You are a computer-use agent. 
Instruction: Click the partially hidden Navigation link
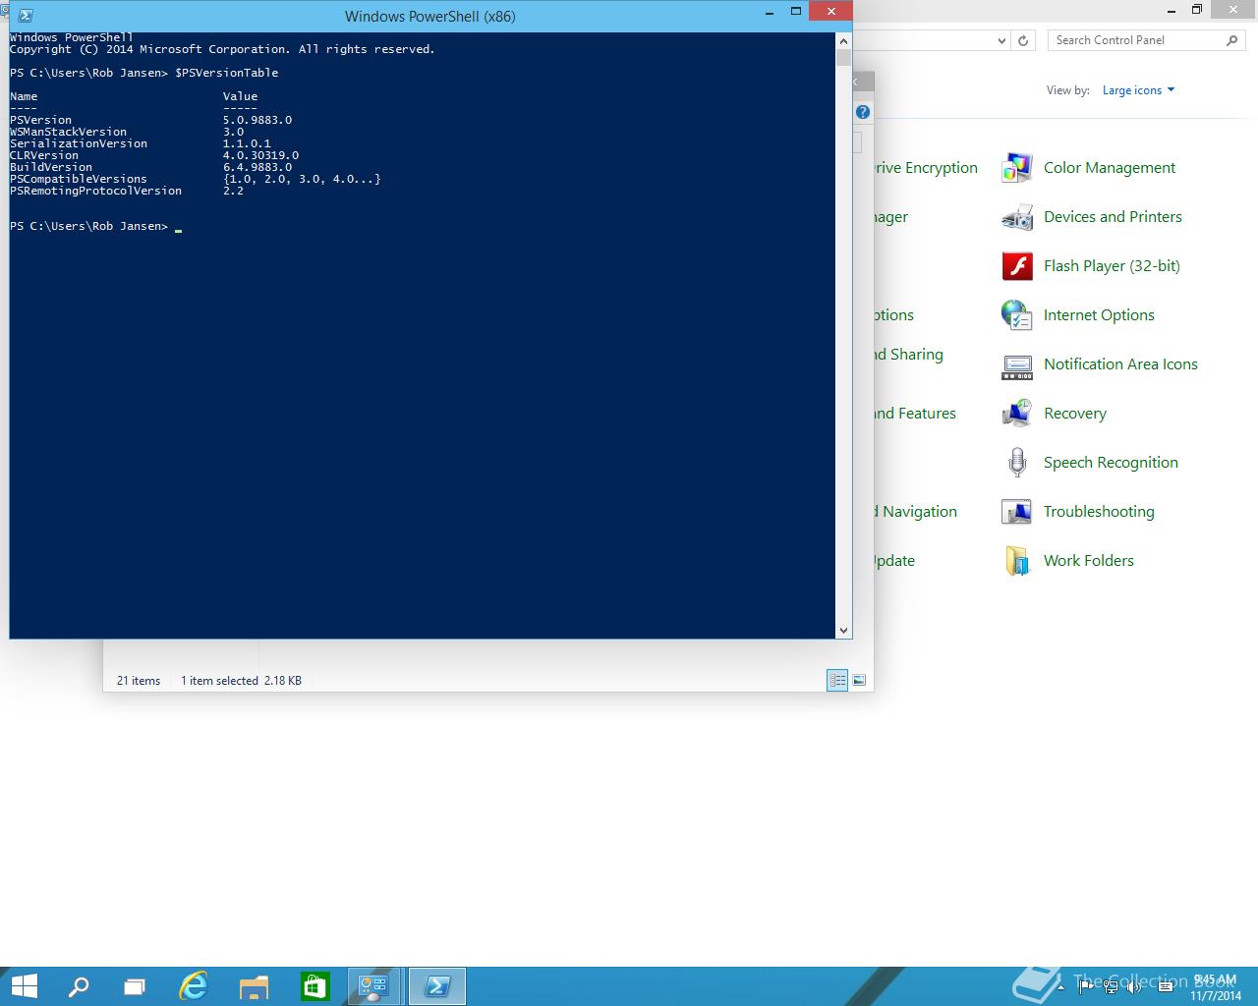click(x=915, y=512)
